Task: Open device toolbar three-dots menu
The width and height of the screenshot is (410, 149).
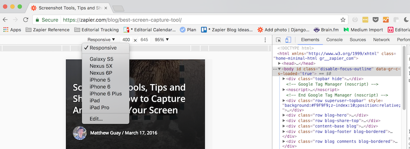Action: [265, 40]
